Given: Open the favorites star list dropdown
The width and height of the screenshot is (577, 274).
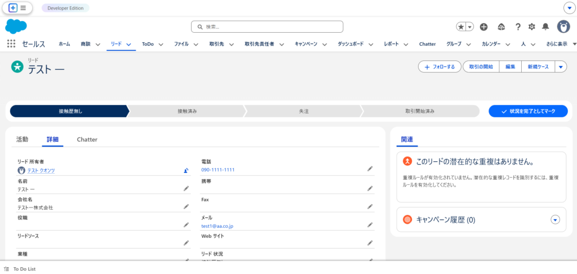Looking at the screenshot, I should (x=469, y=26).
